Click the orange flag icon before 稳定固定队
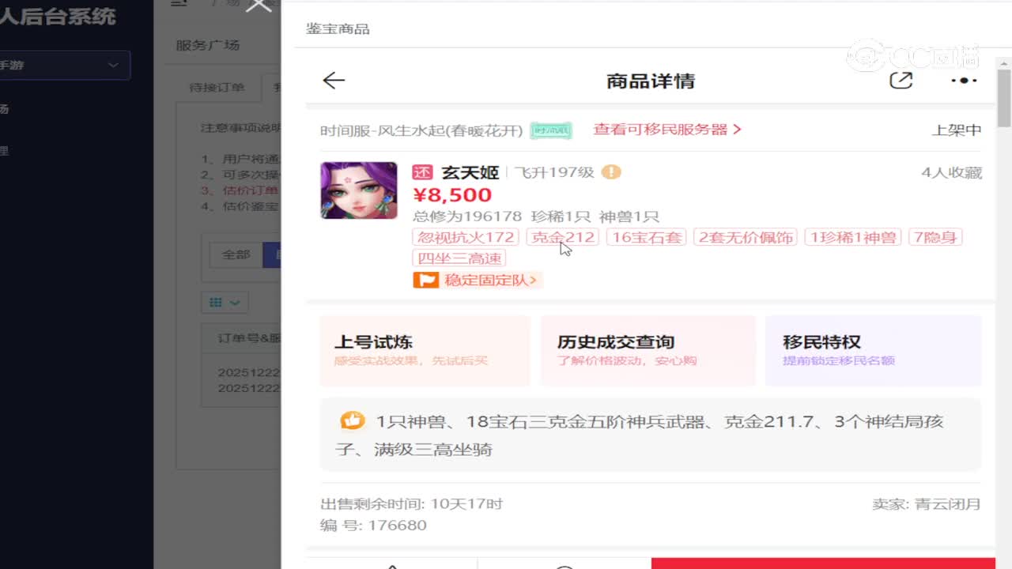The width and height of the screenshot is (1012, 569). (x=425, y=279)
